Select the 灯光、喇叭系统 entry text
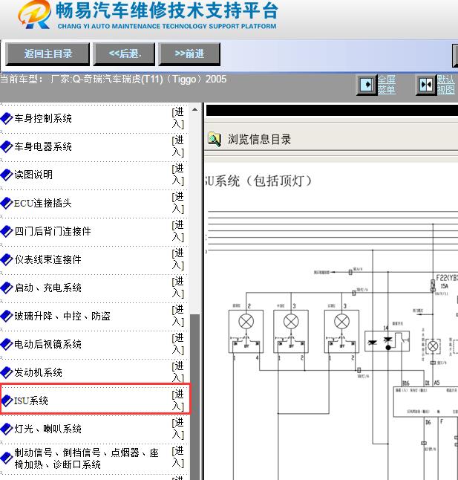This screenshot has height=480, width=458. [x=48, y=429]
